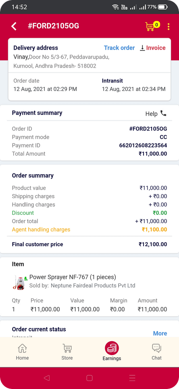Open the Store cart icon tab
The image size is (179, 389).
tap(67, 348)
